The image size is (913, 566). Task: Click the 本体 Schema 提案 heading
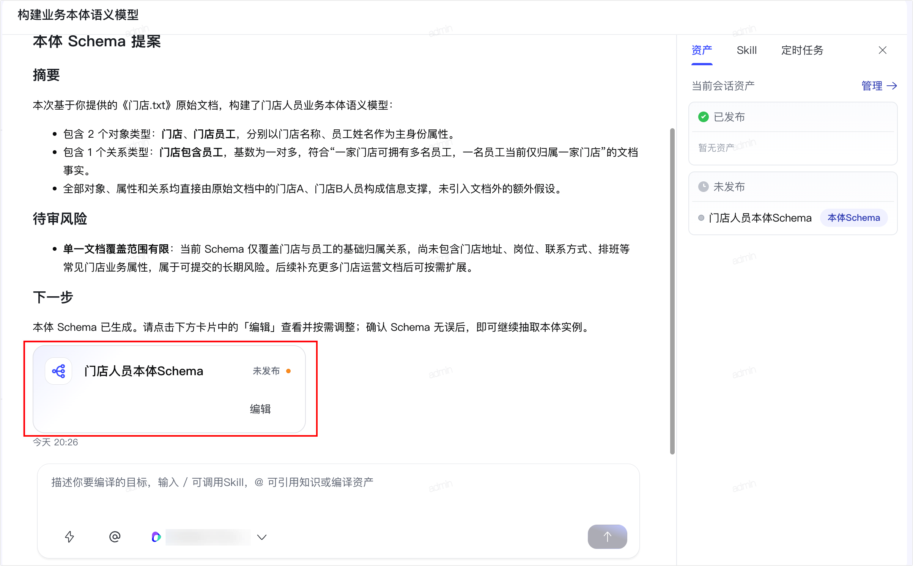click(x=97, y=42)
